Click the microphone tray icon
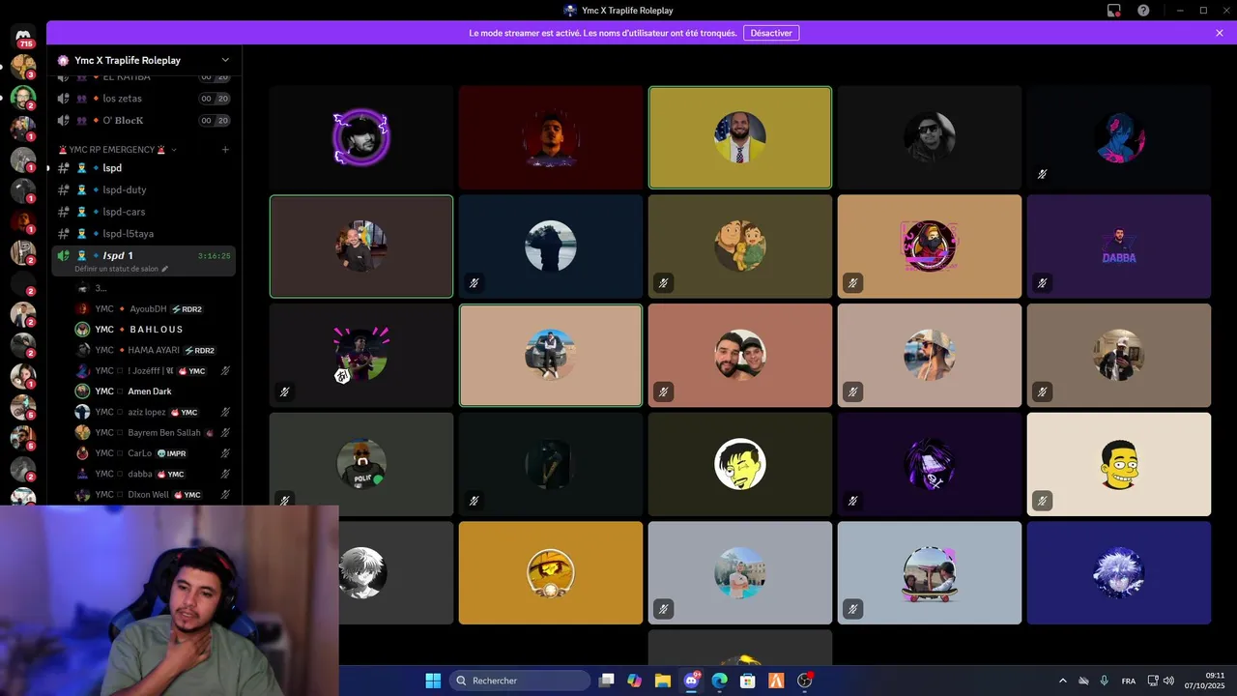Image resolution: width=1237 pixels, height=696 pixels. click(1104, 681)
